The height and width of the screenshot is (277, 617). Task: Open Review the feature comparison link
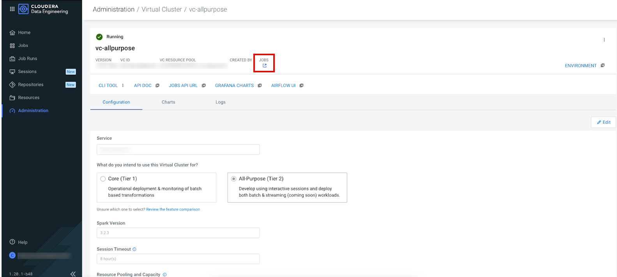[173, 209]
